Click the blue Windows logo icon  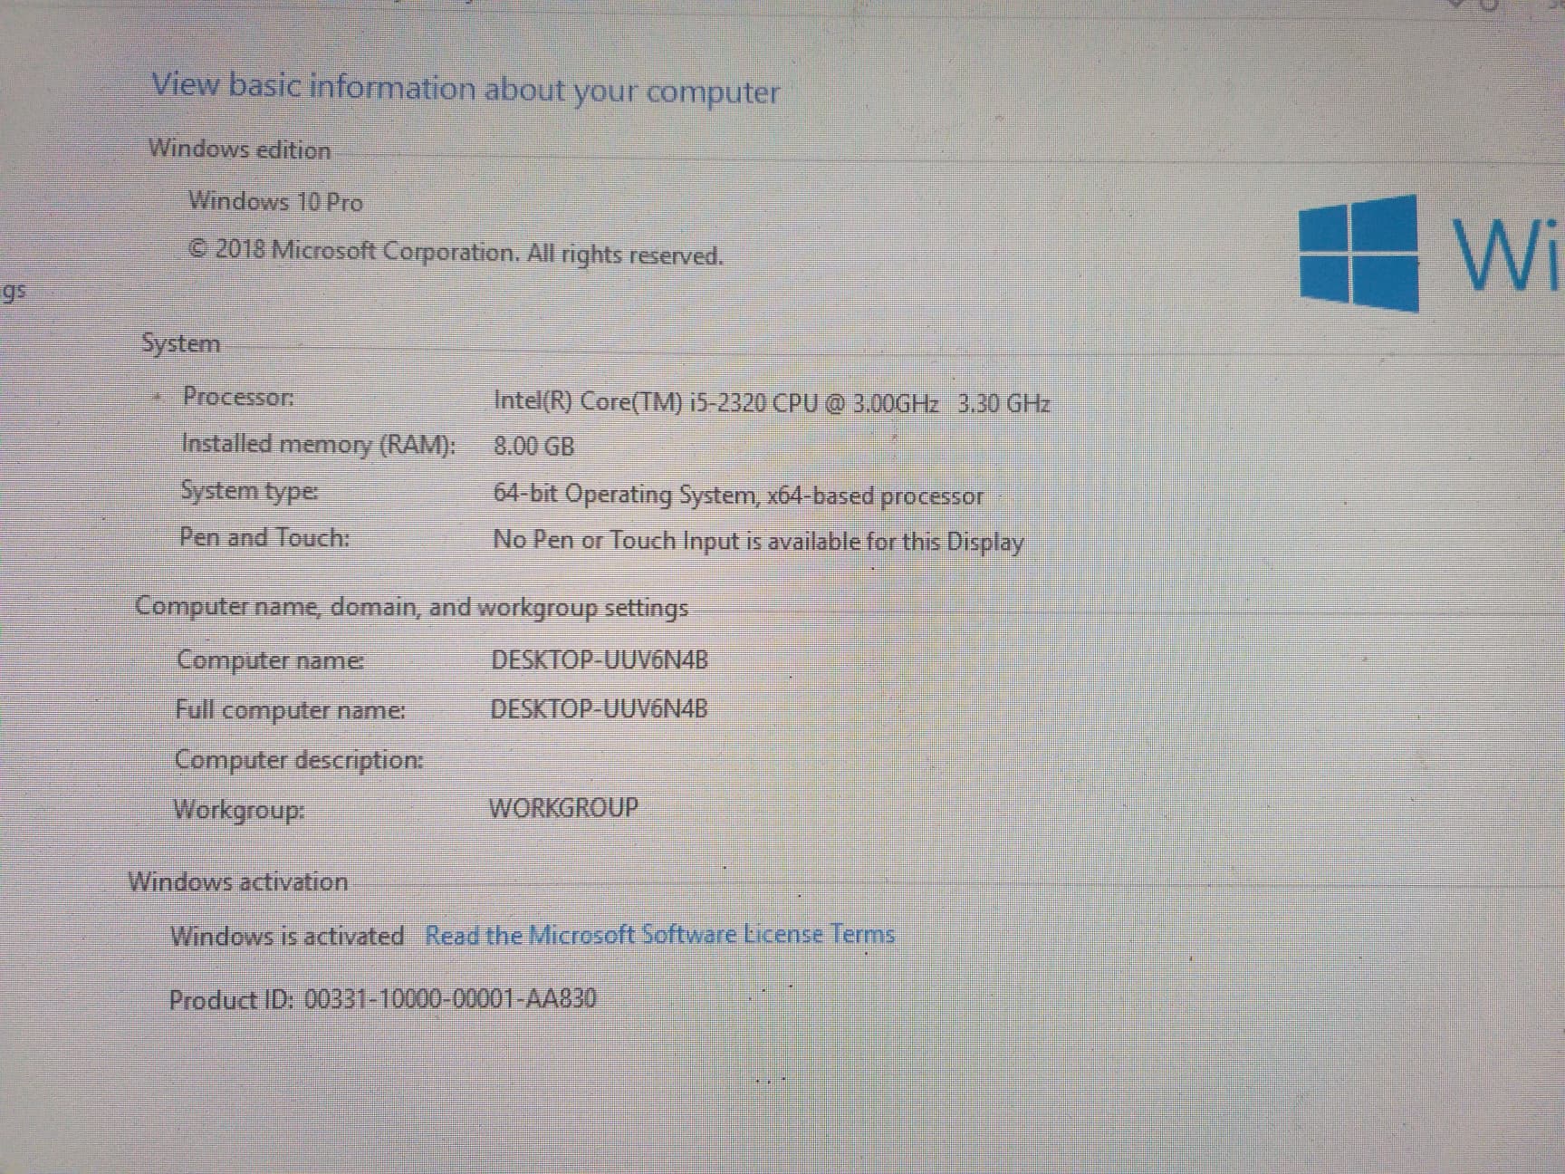1359,253
